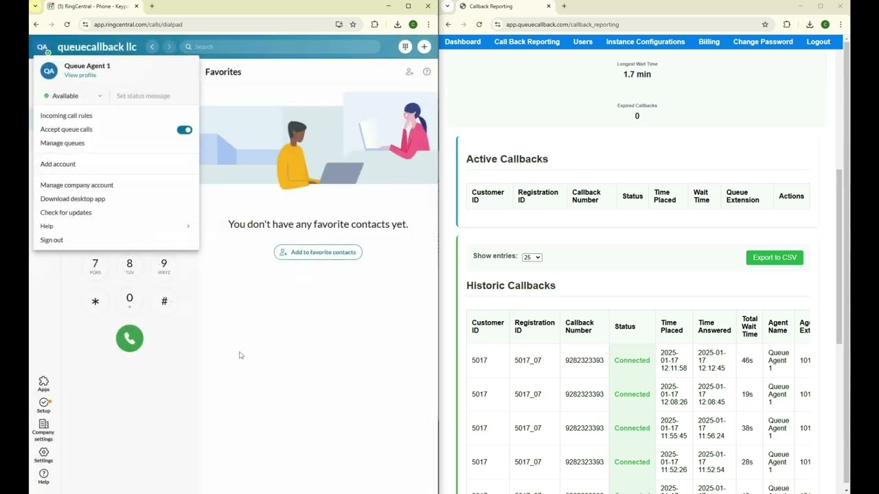Screen dimensions: 879x494
Task: Tap the 8 key on the dialpad
Action: click(129, 266)
